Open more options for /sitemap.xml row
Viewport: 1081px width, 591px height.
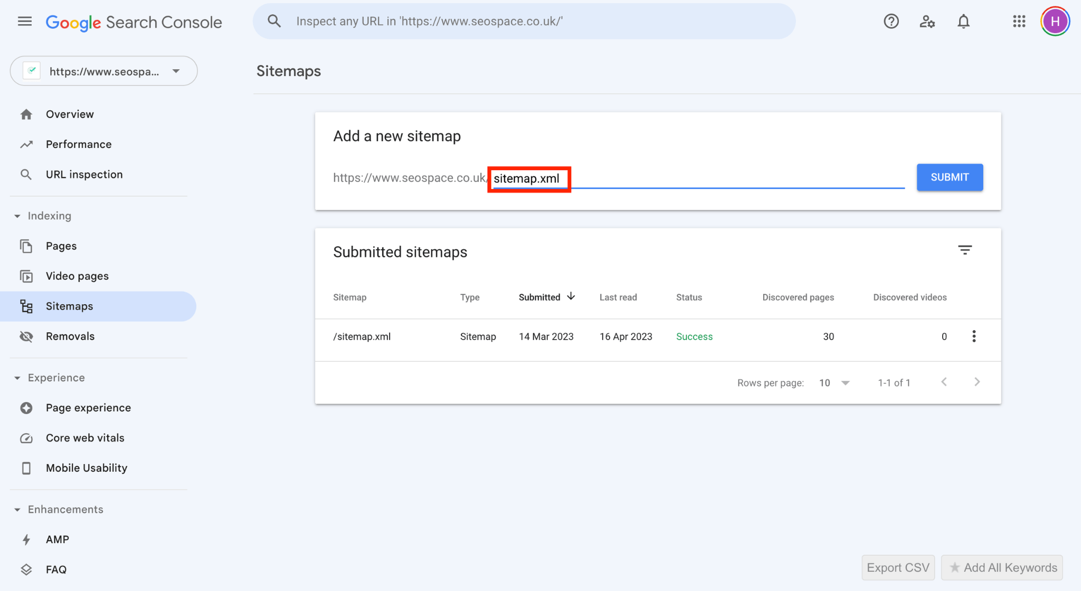[974, 336]
